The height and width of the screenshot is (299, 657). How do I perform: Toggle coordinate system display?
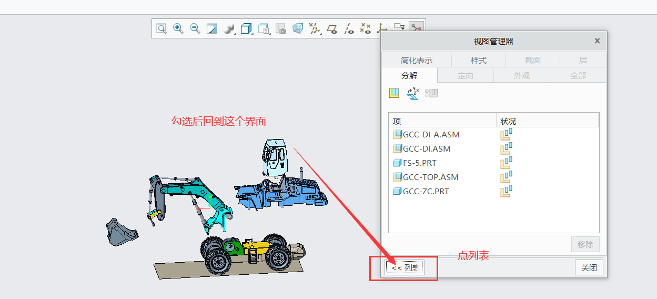[x=382, y=28]
